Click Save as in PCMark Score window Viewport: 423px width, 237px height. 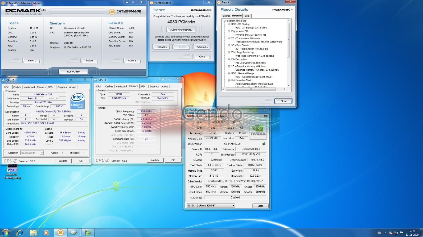[202, 47]
